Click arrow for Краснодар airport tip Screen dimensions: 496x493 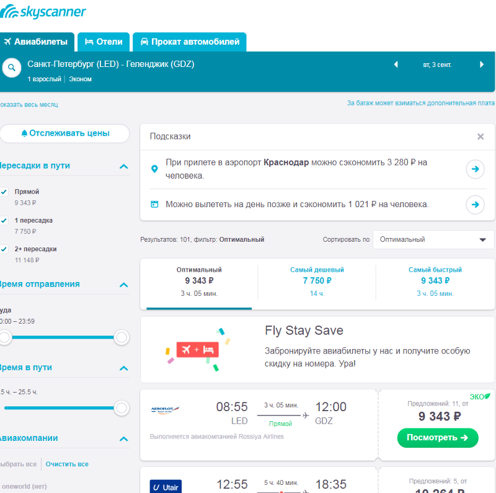click(x=475, y=169)
